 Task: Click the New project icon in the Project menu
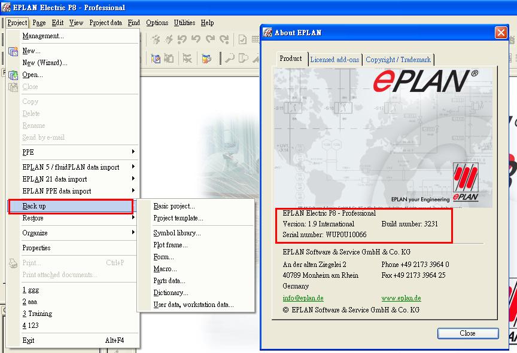[13, 51]
